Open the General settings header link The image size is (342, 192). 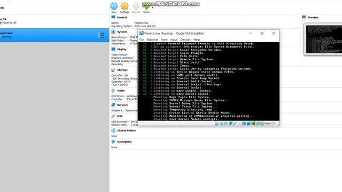point(122,18)
